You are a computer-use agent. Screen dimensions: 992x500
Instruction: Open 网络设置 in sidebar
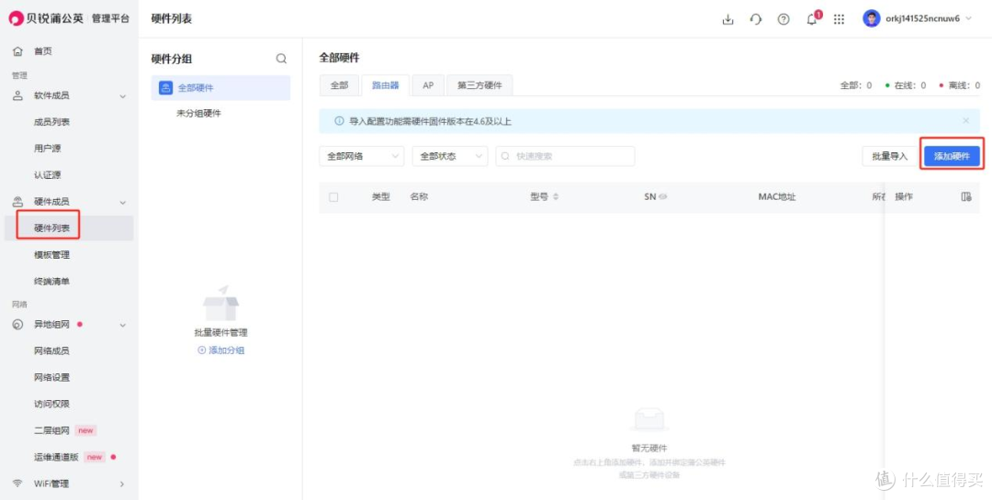pos(51,377)
